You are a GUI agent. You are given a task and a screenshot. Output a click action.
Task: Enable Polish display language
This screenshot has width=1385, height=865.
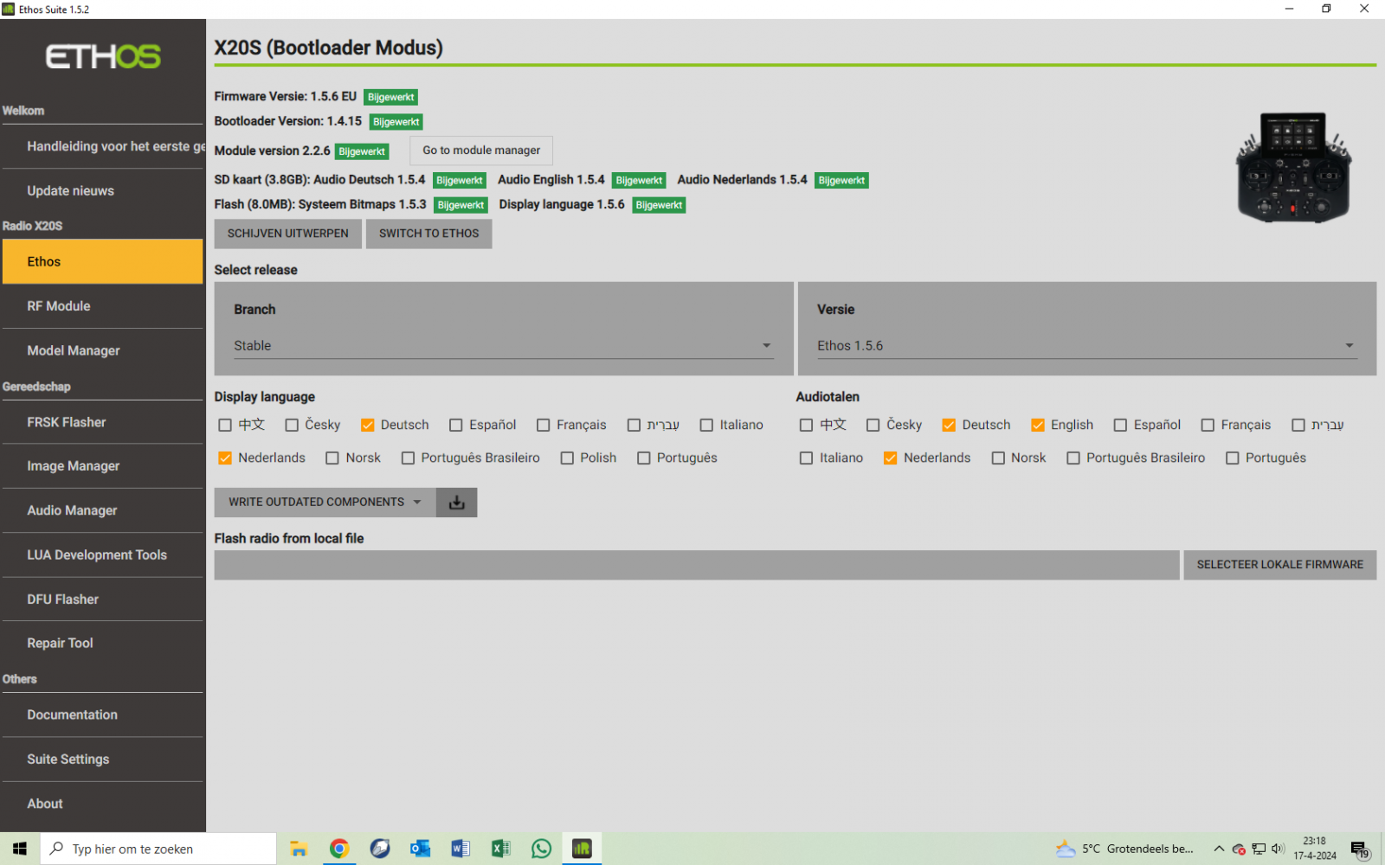tap(567, 458)
